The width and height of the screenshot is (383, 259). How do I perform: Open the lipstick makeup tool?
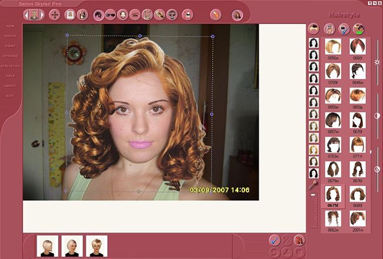coord(187,14)
